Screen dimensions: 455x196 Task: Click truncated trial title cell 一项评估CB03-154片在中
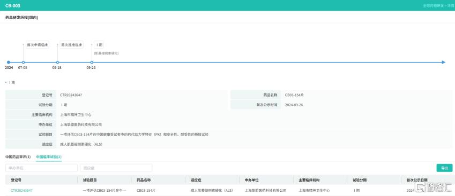click(105, 191)
